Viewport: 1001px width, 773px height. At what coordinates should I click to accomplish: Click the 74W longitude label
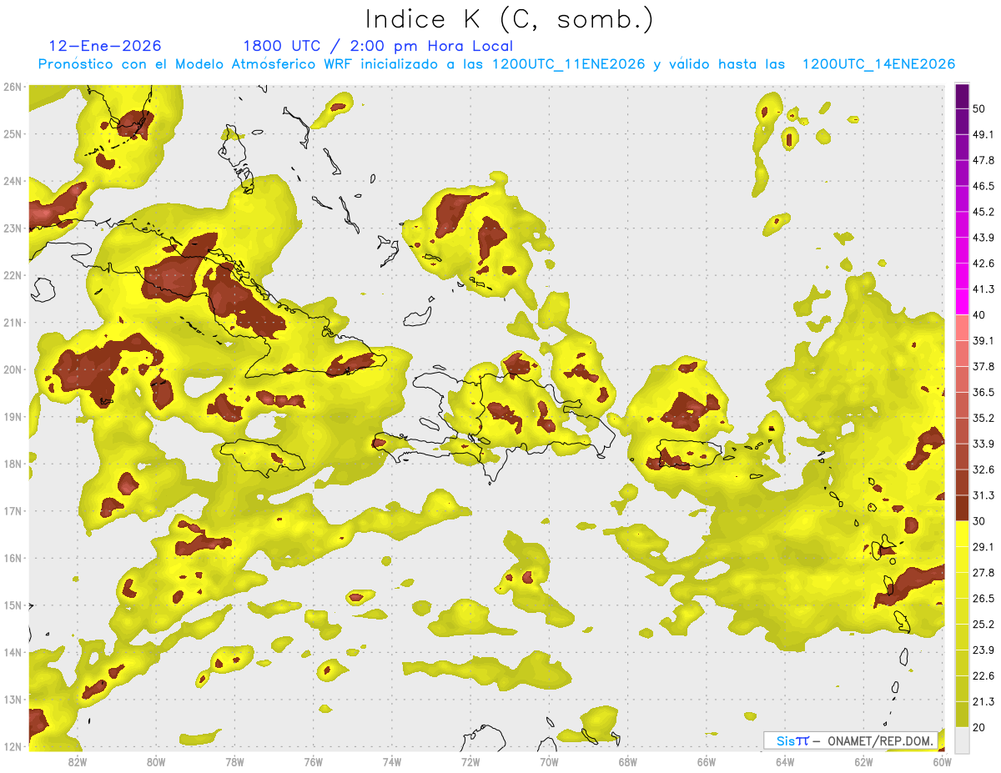tap(392, 761)
